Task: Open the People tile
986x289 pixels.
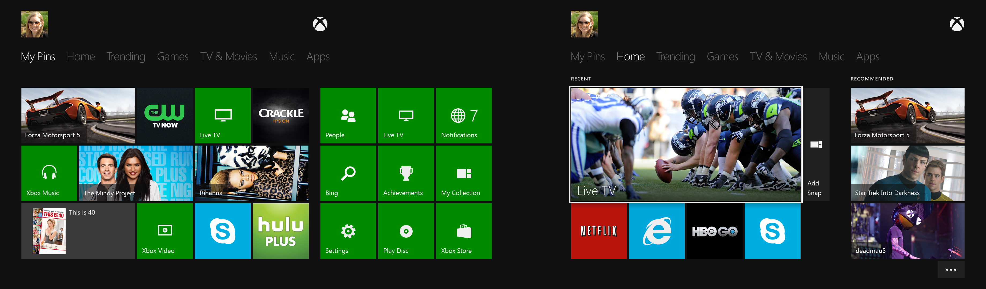Action: click(x=348, y=115)
